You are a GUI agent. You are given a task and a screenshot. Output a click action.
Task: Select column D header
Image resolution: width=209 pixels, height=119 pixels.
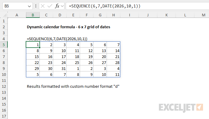tap(60, 15)
